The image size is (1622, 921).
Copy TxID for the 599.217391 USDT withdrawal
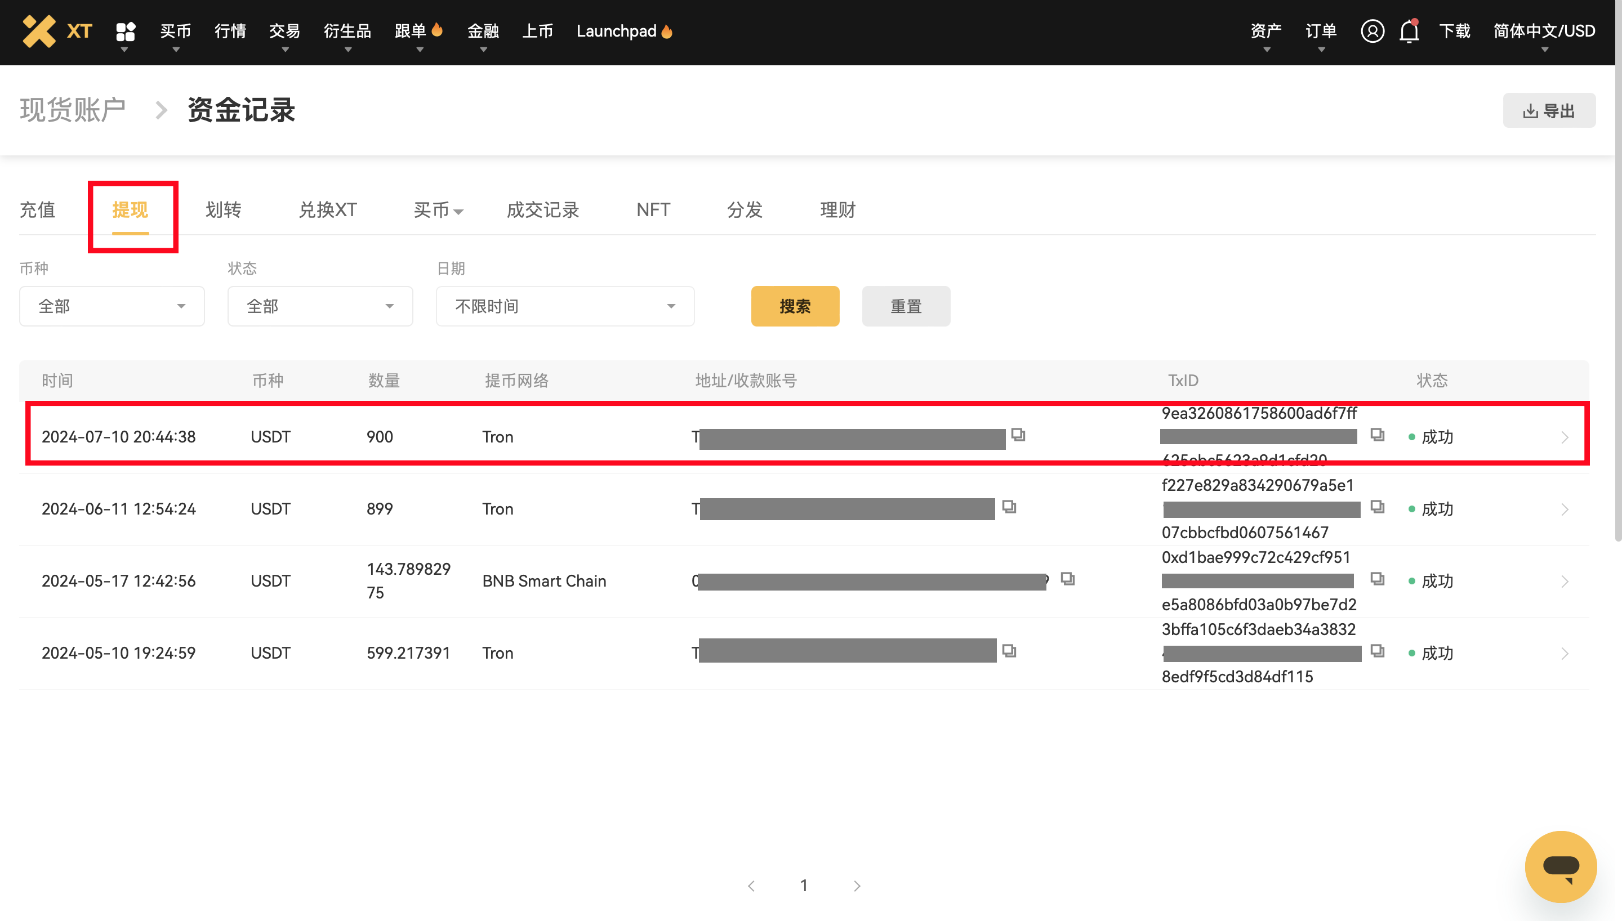(1377, 651)
